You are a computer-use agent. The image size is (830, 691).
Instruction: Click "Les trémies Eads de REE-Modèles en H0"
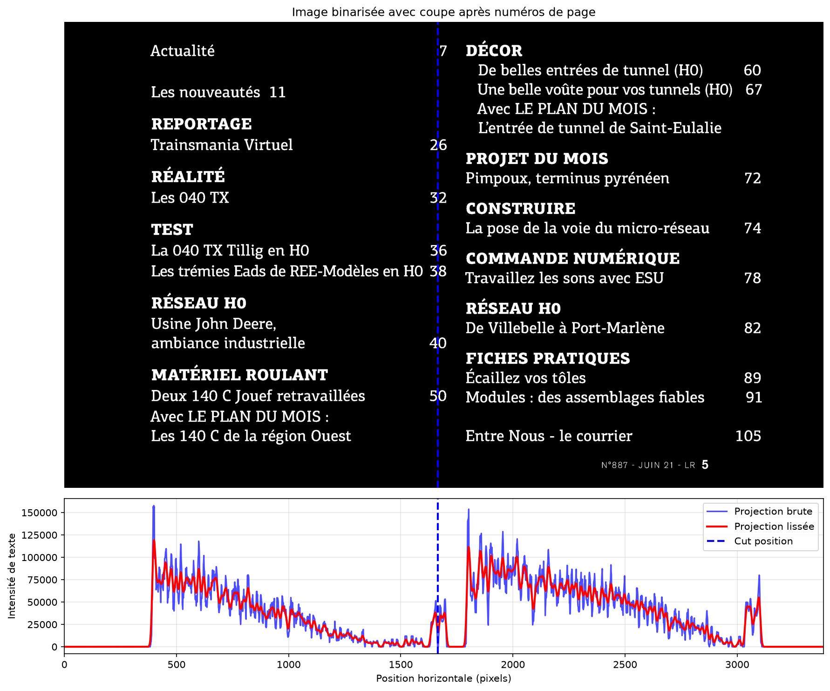[x=287, y=271]
